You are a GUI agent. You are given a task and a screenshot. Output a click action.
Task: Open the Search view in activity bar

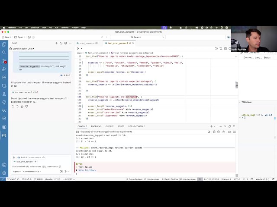4,53
